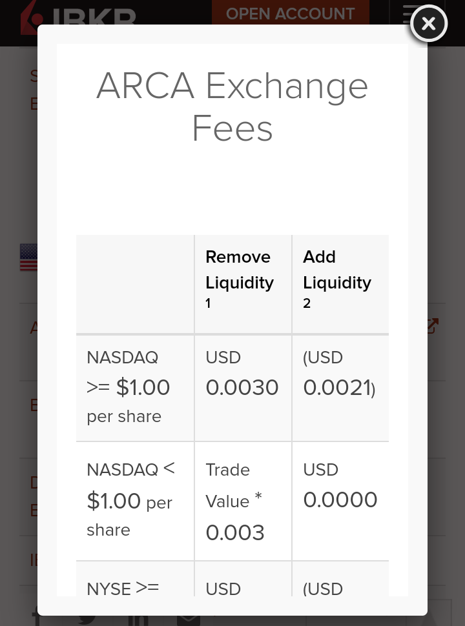The image size is (465, 626).
Task: Click footnote 2 under Add Liquidity
Action: (307, 303)
